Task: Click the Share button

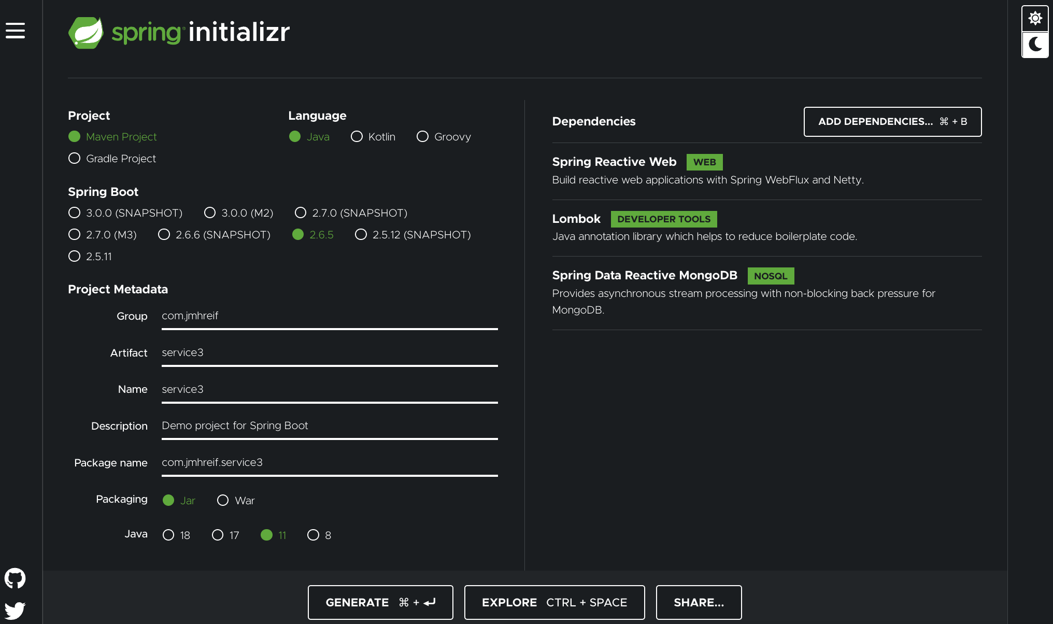Action: pyautogui.click(x=699, y=602)
